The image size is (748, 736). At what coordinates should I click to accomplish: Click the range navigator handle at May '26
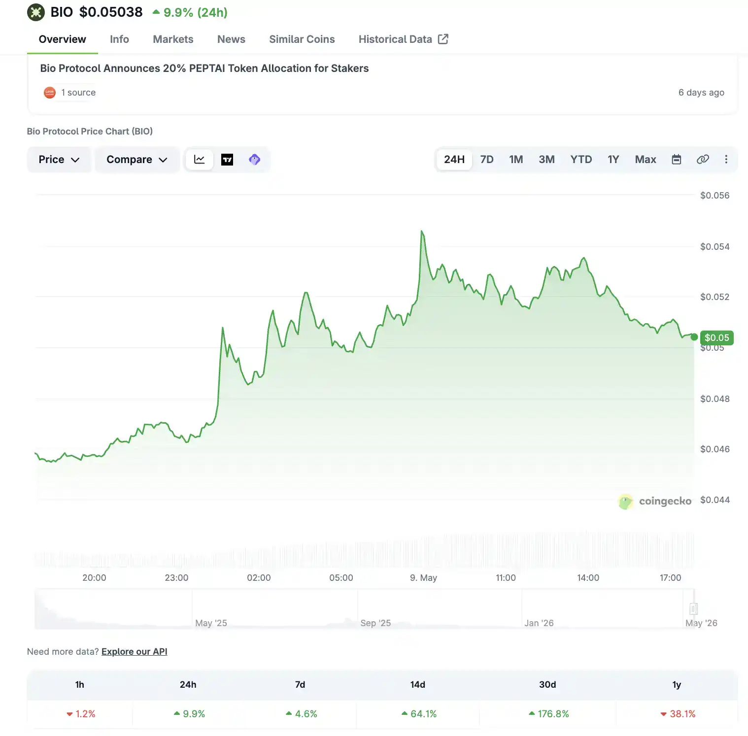click(x=693, y=609)
